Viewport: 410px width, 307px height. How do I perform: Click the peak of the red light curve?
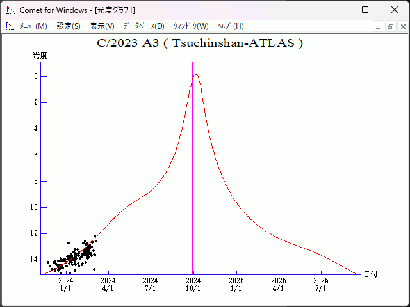pos(196,75)
